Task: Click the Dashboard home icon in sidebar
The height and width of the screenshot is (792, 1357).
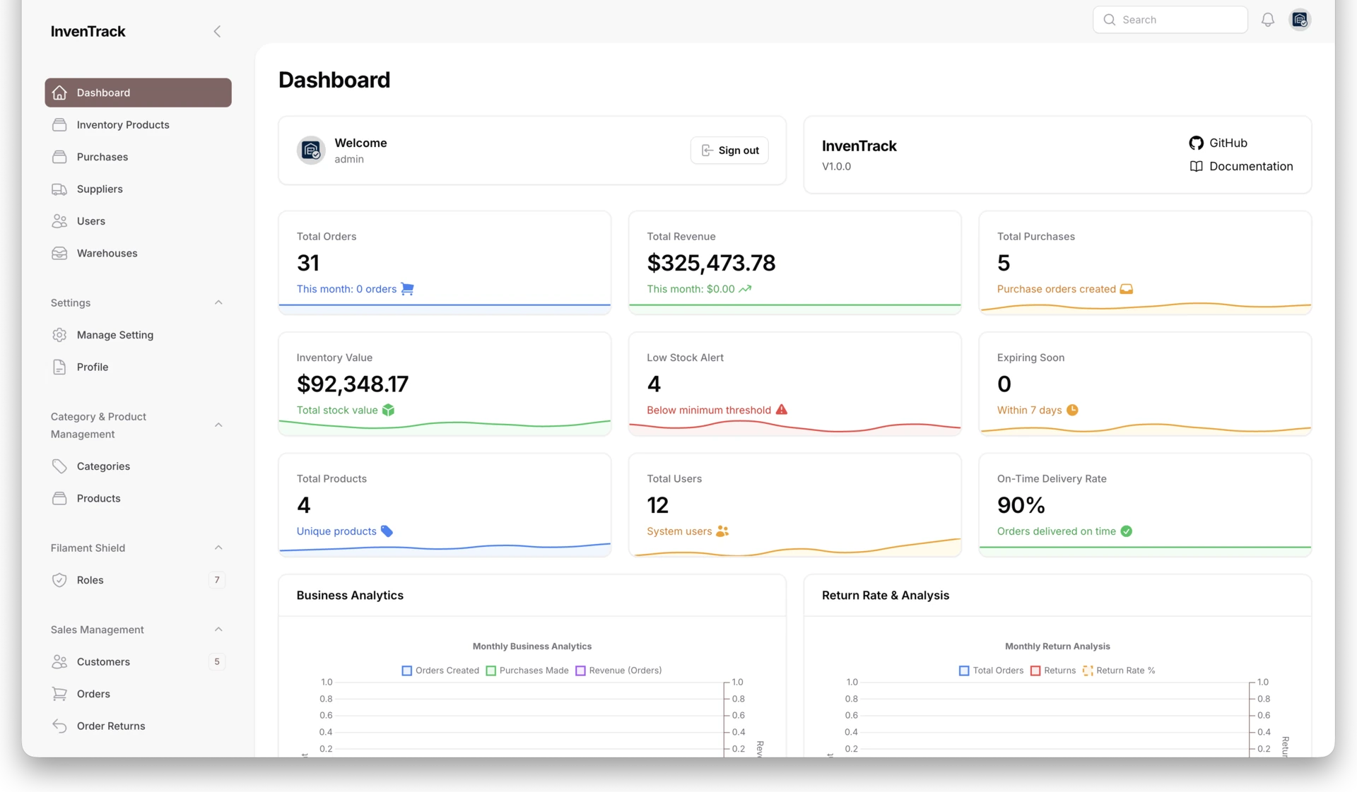Action: click(x=59, y=93)
